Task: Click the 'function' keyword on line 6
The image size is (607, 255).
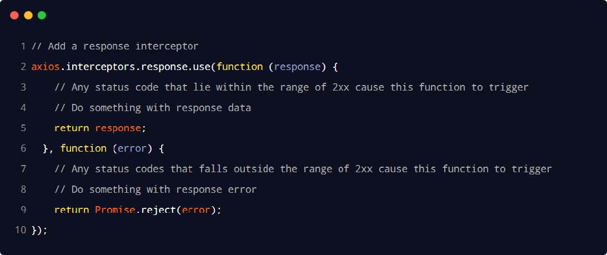Action: [x=83, y=148]
